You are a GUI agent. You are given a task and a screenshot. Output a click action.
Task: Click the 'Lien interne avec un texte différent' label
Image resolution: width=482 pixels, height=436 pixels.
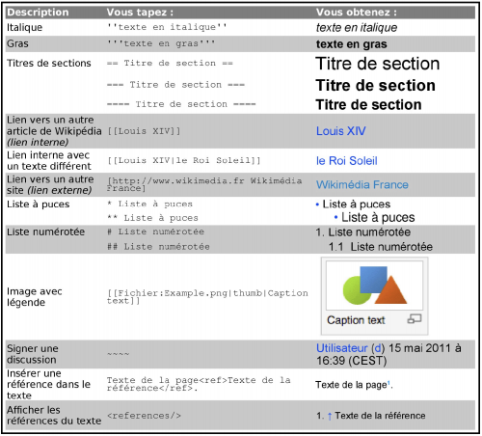click(49, 161)
